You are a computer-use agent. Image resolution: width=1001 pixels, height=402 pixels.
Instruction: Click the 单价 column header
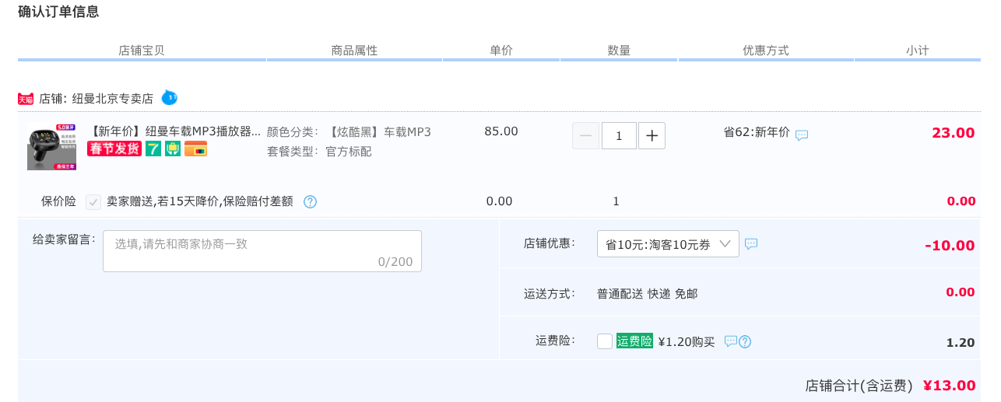501,51
